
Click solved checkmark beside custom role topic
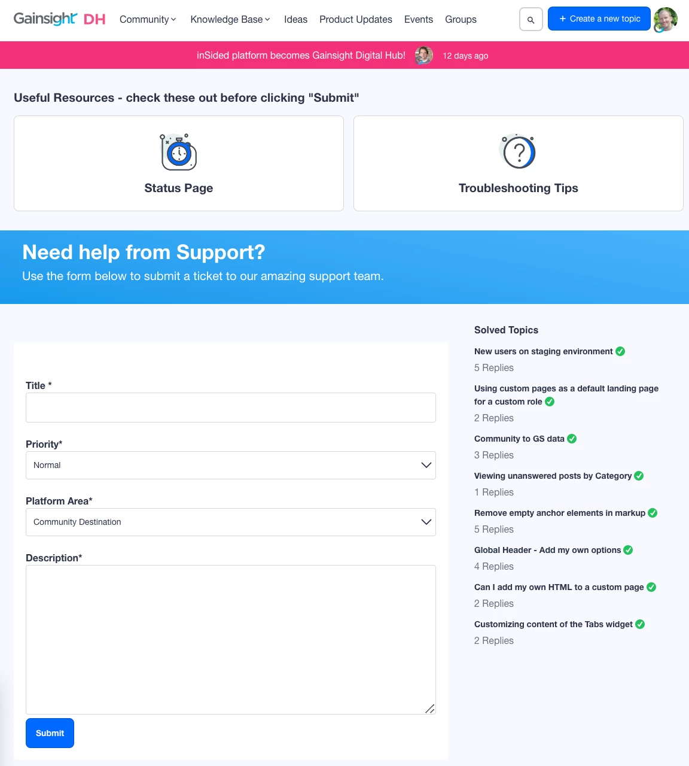tap(550, 402)
